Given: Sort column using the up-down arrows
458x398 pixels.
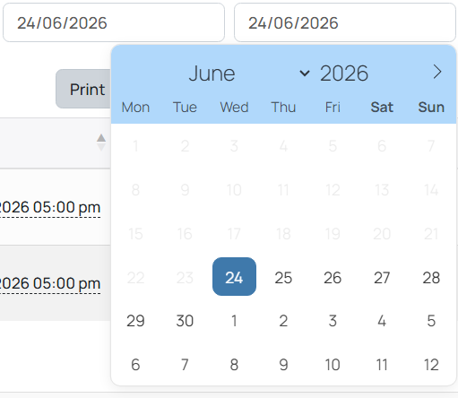Looking at the screenshot, I should [x=101, y=143].
